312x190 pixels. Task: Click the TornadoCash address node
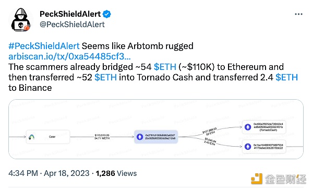(x=264, y=127)
